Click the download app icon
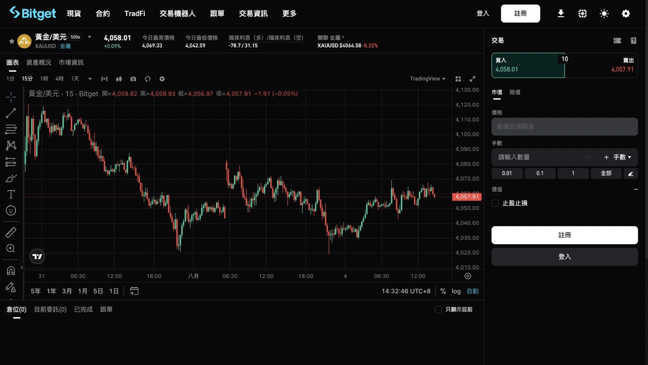The width and height of the screenshot is (648, 365). tap(561, 14)
